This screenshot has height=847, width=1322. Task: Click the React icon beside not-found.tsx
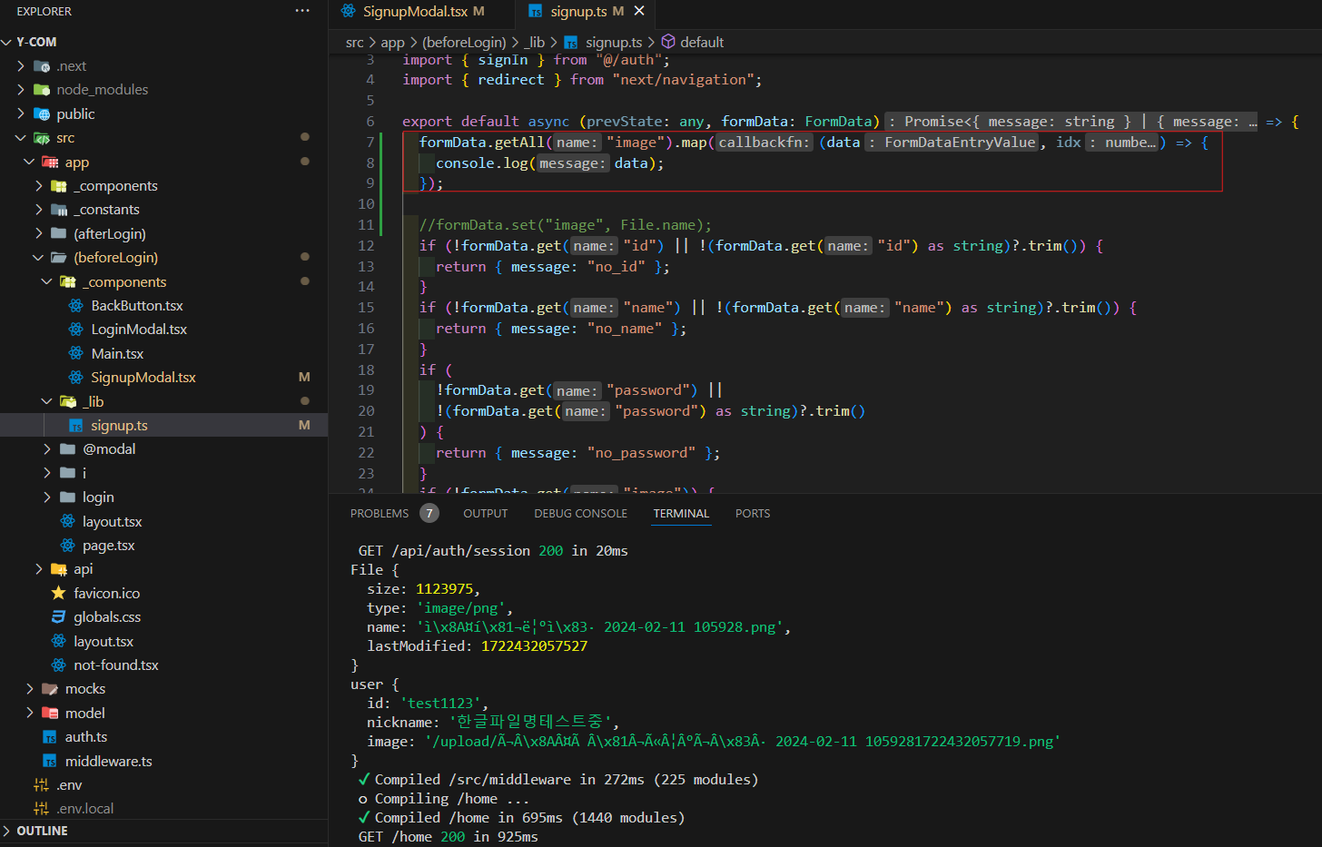[59, 665]
